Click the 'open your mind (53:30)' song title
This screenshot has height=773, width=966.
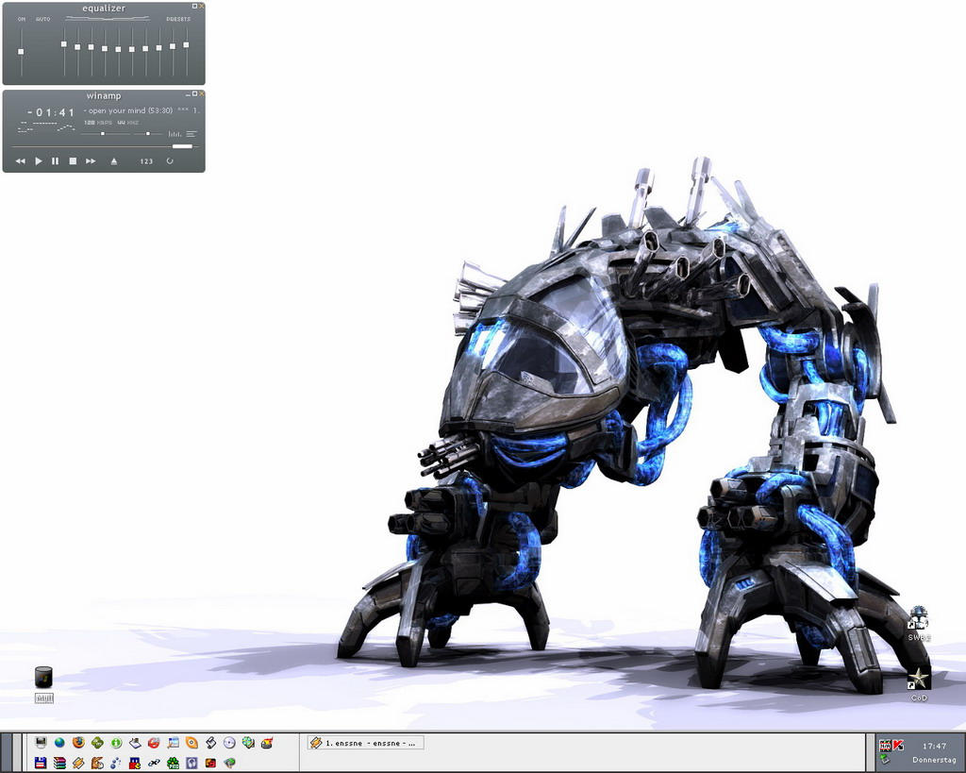(x=128, y=111)
